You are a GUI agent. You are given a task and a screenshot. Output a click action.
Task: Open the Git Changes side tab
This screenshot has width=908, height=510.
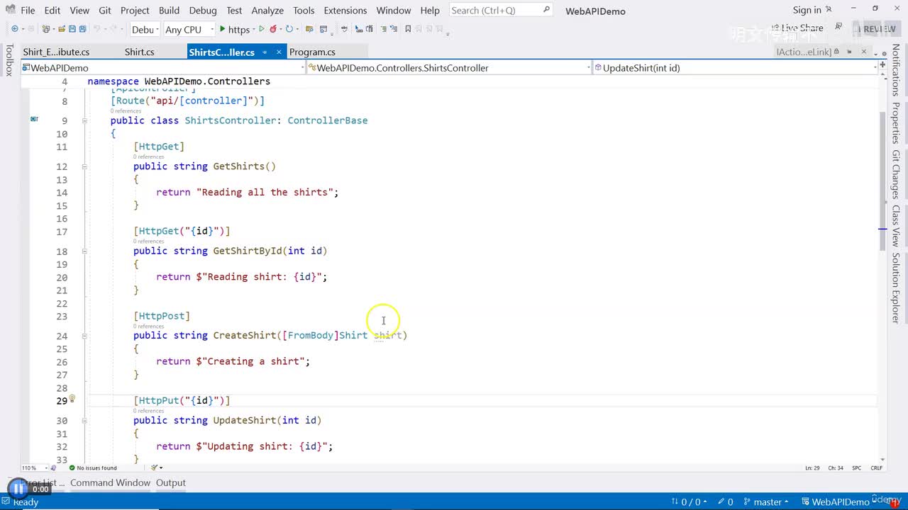pyautogui.click(x=896, y=174)
